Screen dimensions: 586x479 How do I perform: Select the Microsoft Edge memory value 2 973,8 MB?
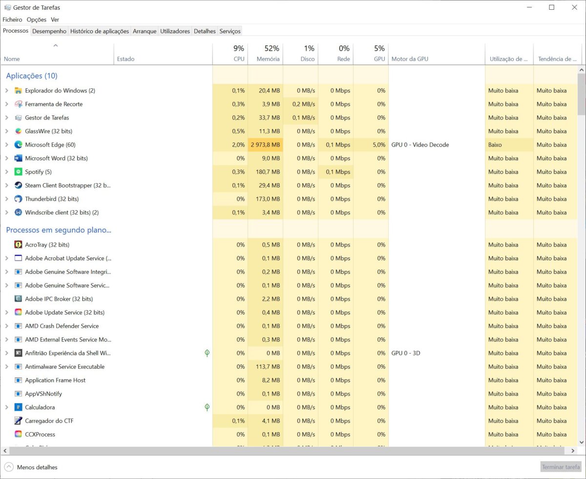point(266,145)
